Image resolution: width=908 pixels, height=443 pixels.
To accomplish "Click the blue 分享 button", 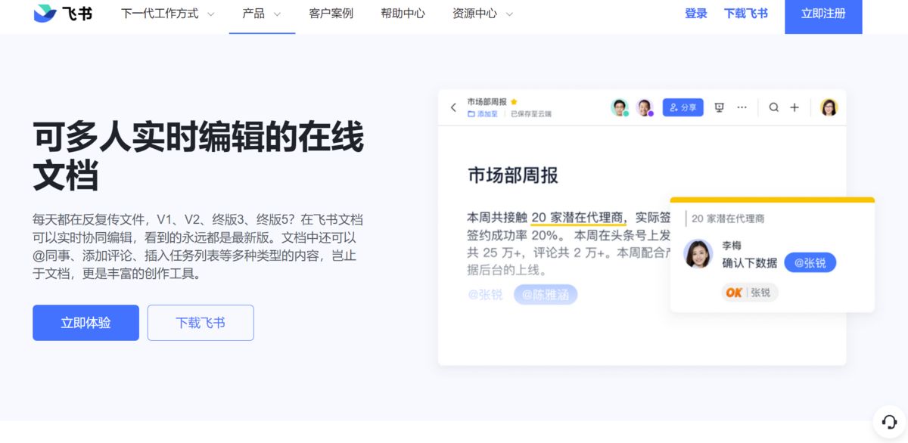I will [683, 107].
